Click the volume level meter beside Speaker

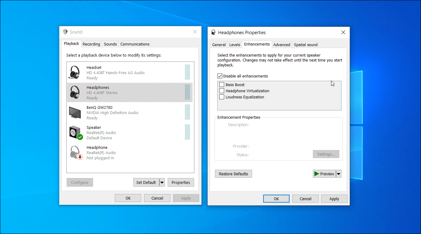[x=187, y=132]
